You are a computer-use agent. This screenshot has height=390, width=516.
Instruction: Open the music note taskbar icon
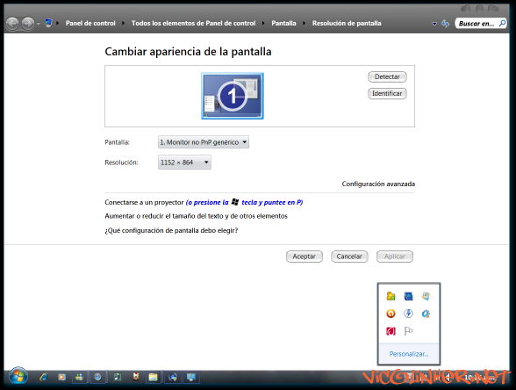click(x=118, y=377)
